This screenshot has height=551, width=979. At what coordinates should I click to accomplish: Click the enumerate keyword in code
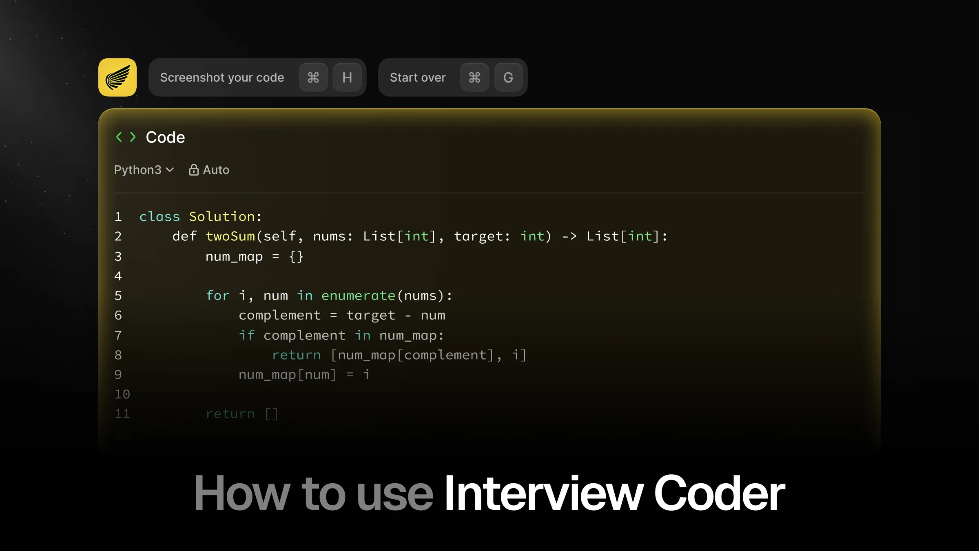tap(358, 295)
